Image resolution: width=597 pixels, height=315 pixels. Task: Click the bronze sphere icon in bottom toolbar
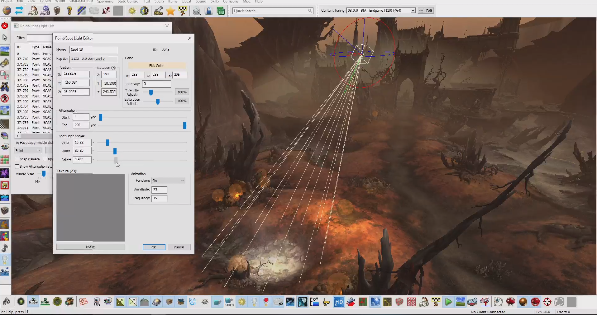pos(523,302)
